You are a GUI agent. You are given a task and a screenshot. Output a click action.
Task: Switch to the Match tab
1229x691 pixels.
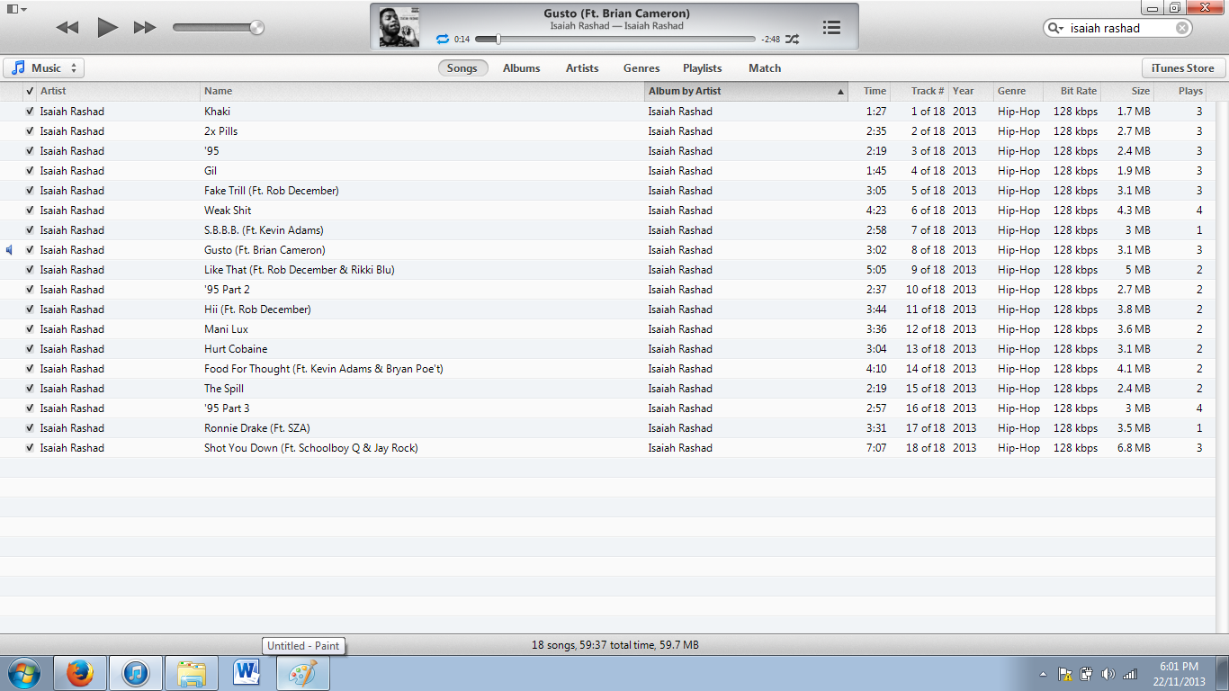point(765,68)
